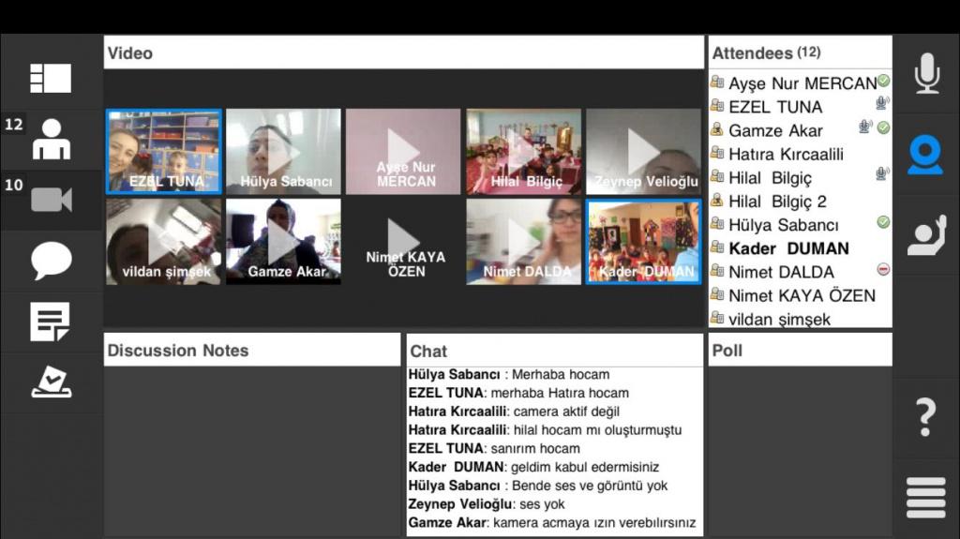This screenshot has width=960, height=539.
Task: Open the layout panels icon in sidebar
Action: [x=51, y=78]
